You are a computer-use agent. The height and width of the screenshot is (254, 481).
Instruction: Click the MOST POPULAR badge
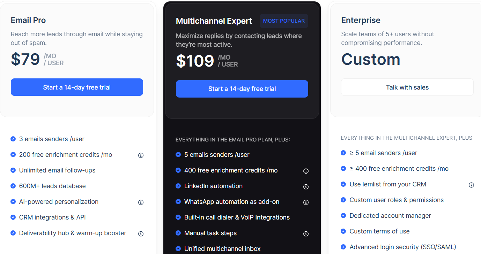[284, 21]
